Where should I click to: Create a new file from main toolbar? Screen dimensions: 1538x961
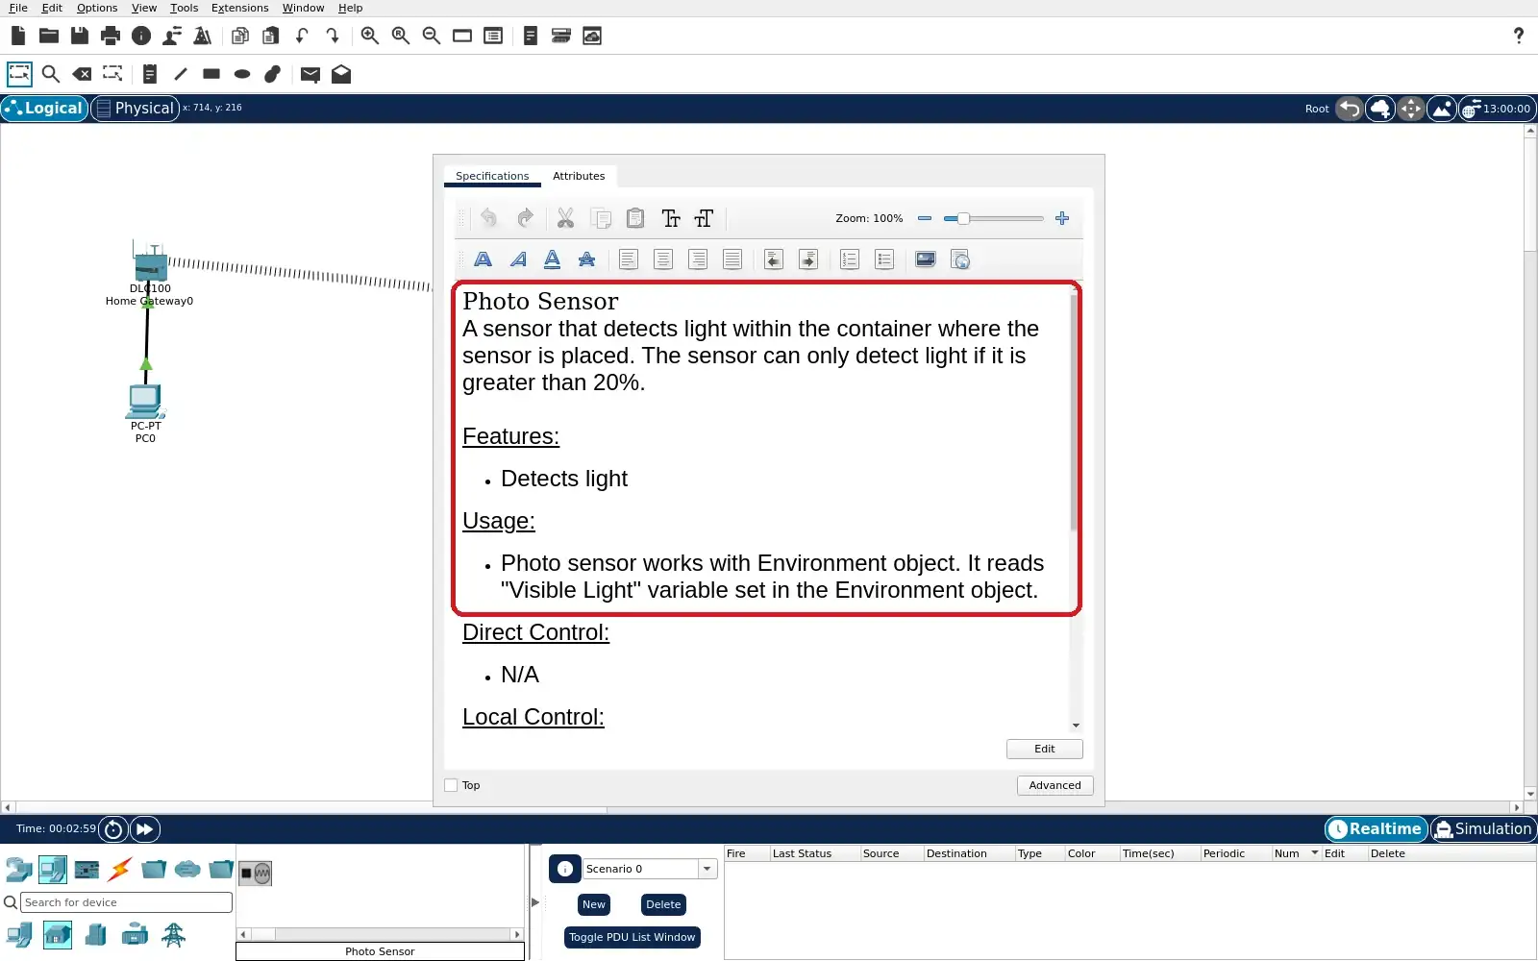(18, 36)
